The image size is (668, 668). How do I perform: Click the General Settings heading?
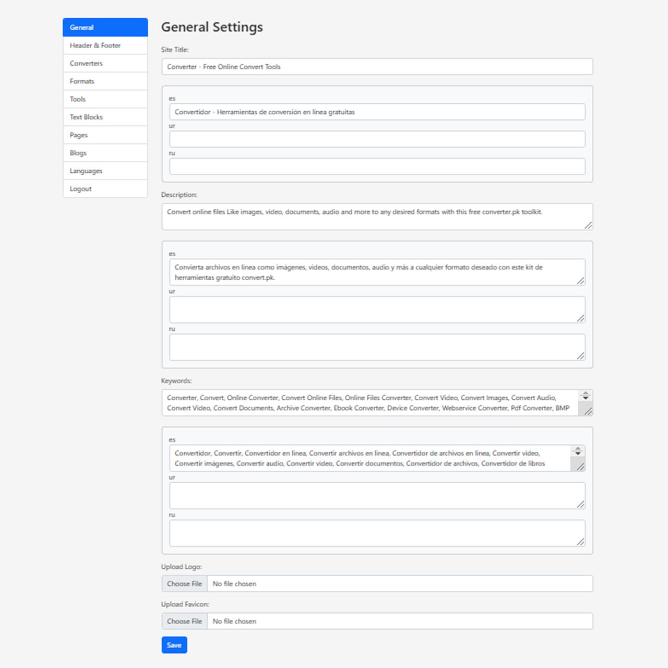click(212, 27)
